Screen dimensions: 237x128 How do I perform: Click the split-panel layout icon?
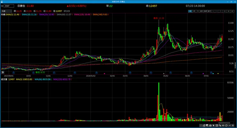click(217, 125)
